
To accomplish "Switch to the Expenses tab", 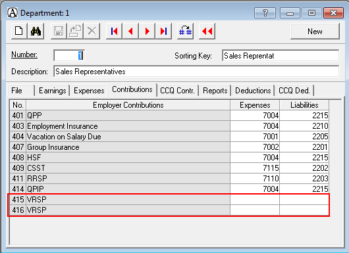I will [89, 91].
